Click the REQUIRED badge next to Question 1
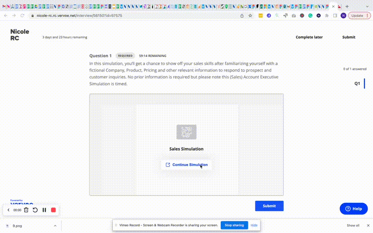Screen dimensions: 373x233 pos(125,56)
